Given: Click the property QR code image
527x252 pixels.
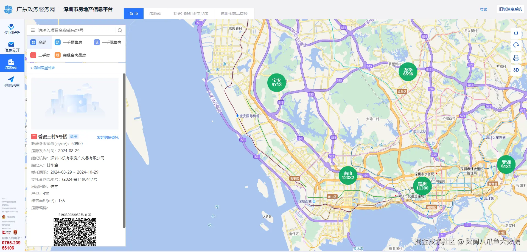Looking at the screenshot, I should [x=75, y=232].
